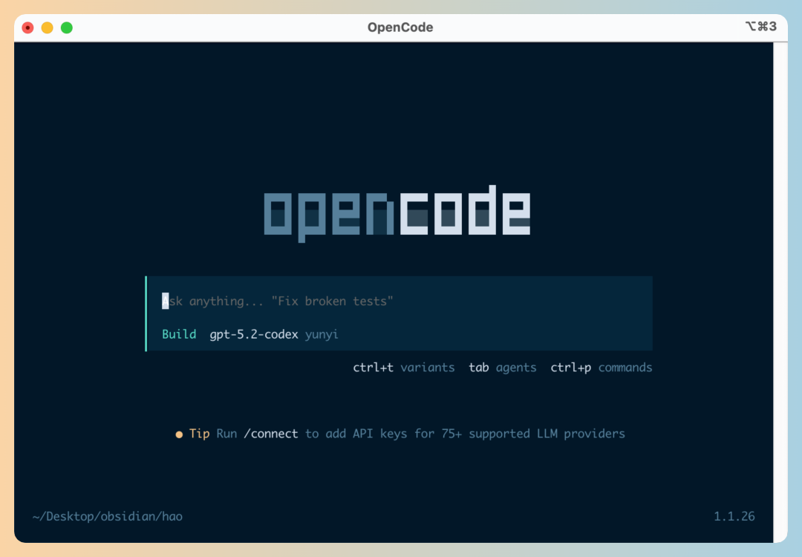Viewport: 802px width, 557px height.
Task: Click the ⌥⌘3 shortcut indicator in title bar
Action: point(760,27)
